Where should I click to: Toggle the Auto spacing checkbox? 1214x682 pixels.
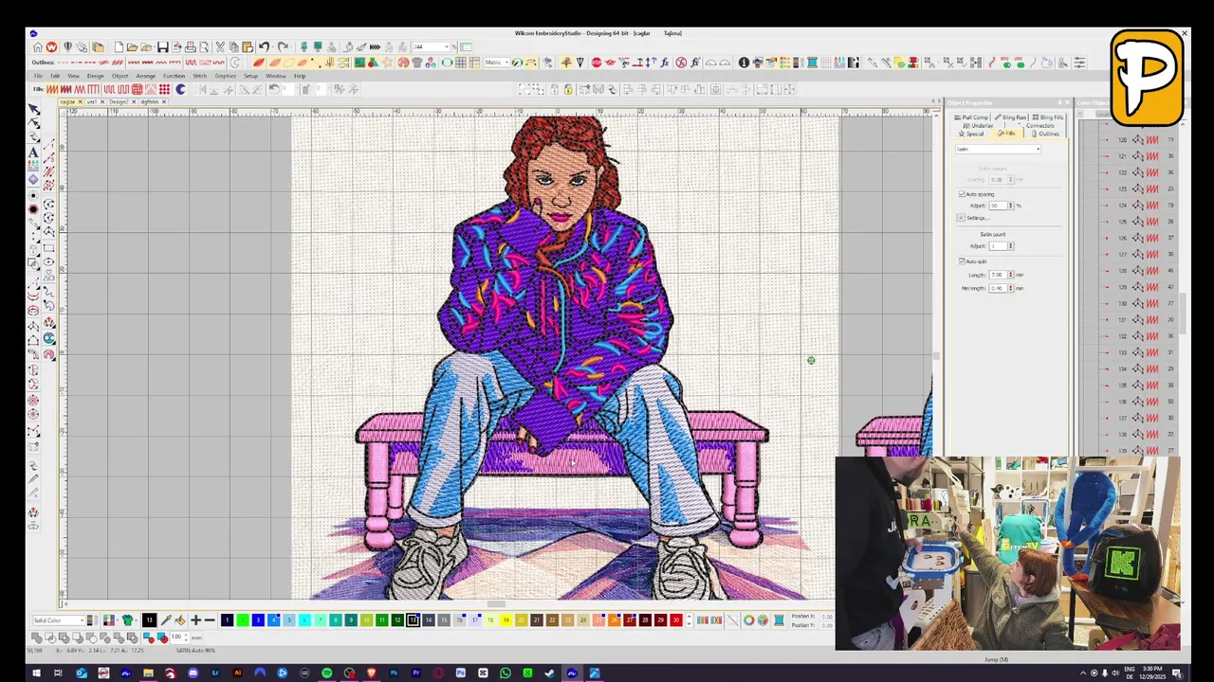pos(962,194)
